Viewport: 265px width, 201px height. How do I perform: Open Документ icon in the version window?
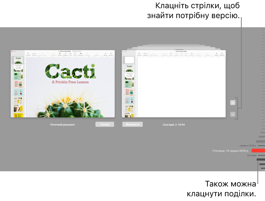[x=222, y=53]
